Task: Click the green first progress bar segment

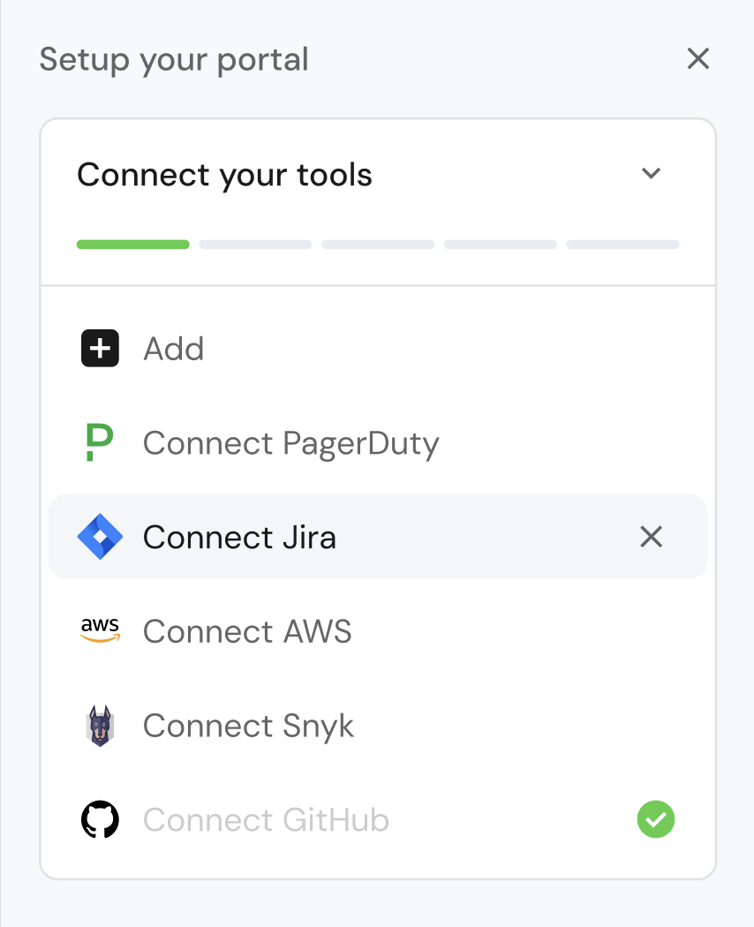Action: click(x=132, y=245)
